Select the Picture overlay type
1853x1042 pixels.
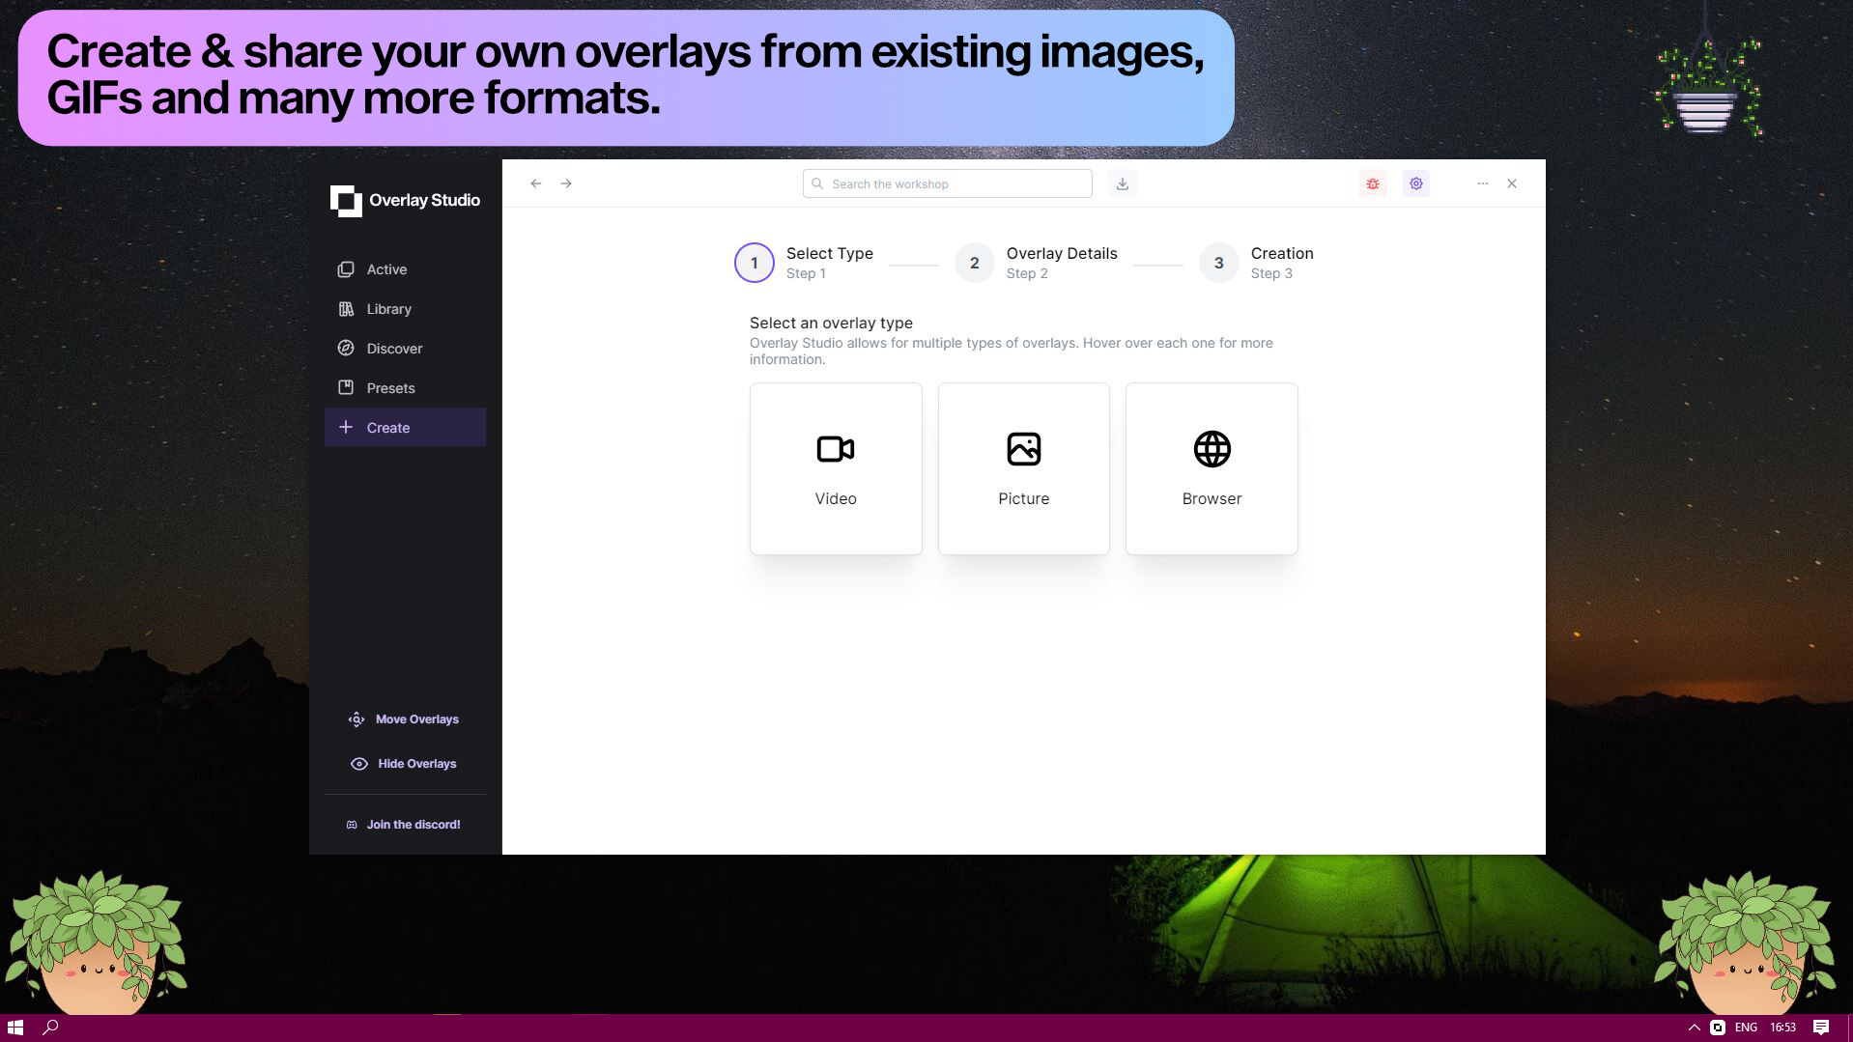pos(1023,468)
